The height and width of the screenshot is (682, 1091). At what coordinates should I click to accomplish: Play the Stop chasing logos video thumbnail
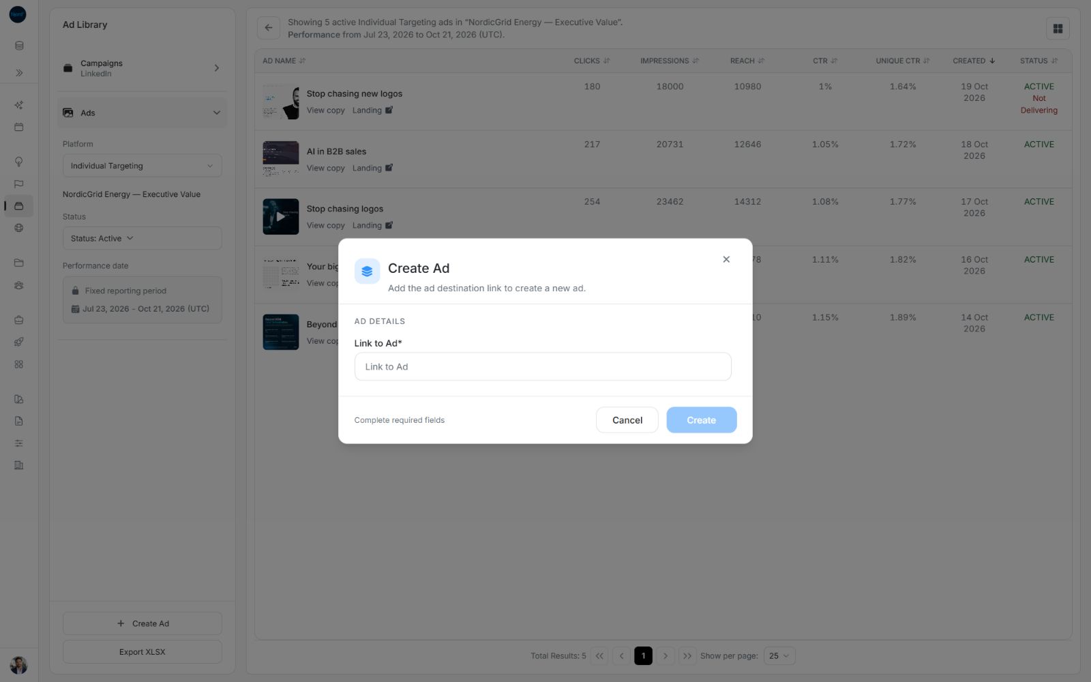[x=281, y=217]
